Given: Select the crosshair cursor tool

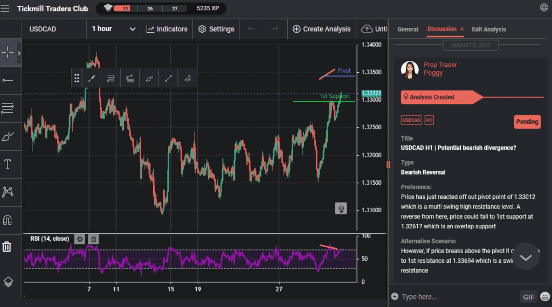Looking at the screenshot, I should 8,53.
